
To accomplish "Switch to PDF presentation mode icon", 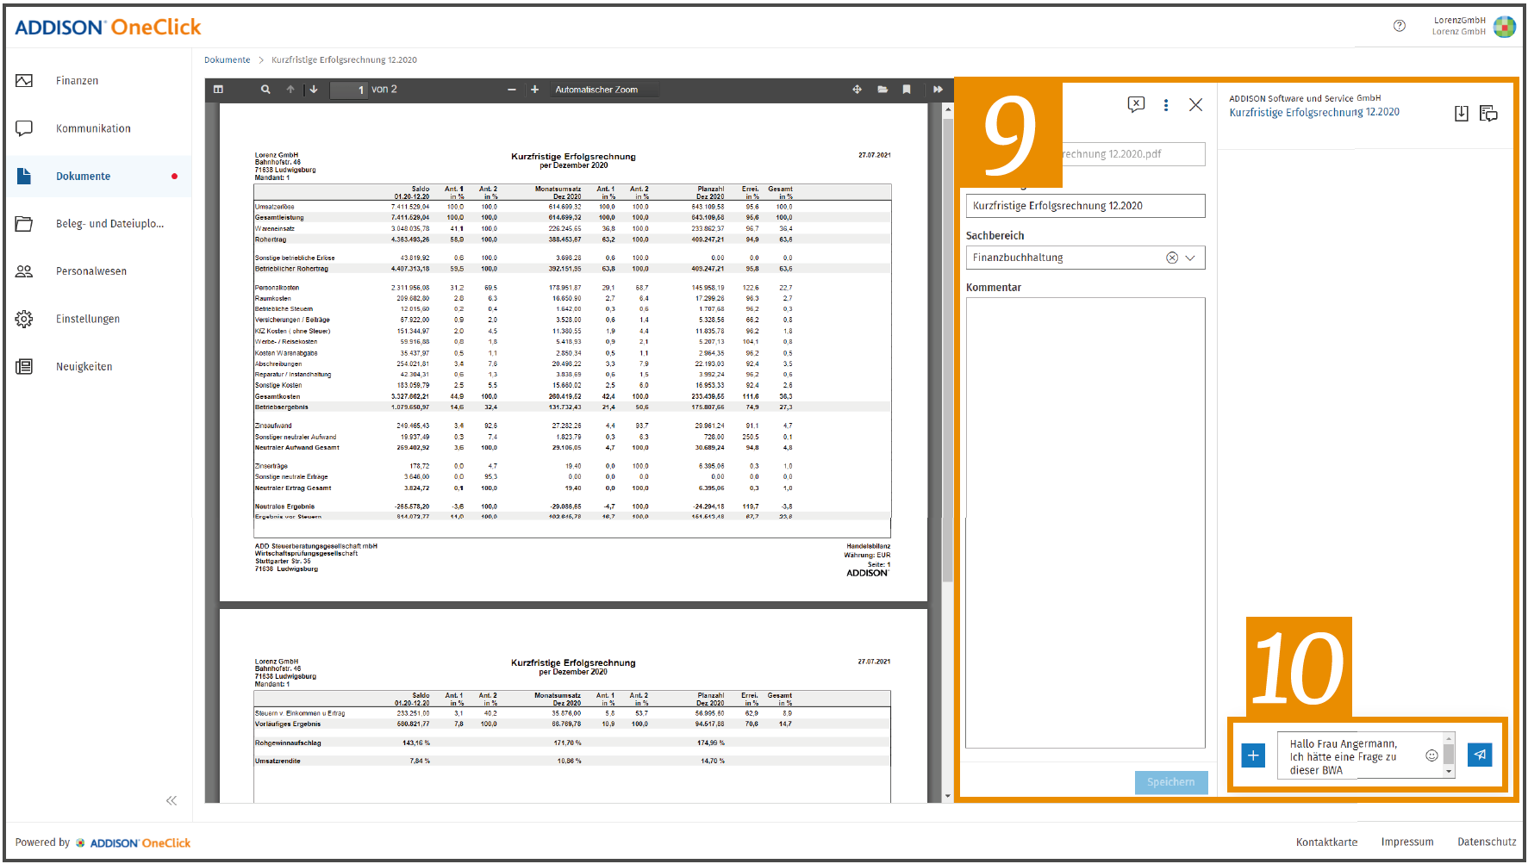I will point(857,90).
